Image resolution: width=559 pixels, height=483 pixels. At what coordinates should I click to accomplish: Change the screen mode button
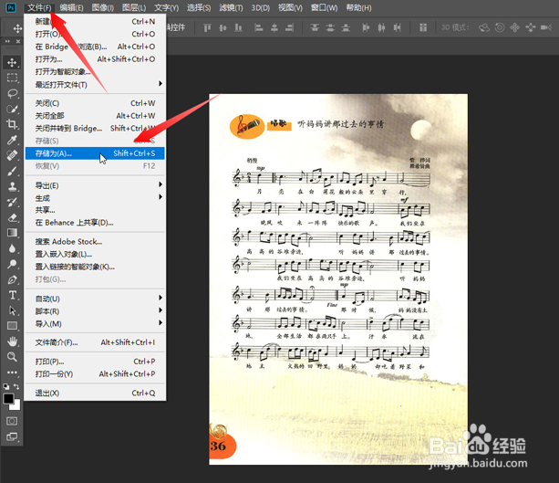pos(12,436)
